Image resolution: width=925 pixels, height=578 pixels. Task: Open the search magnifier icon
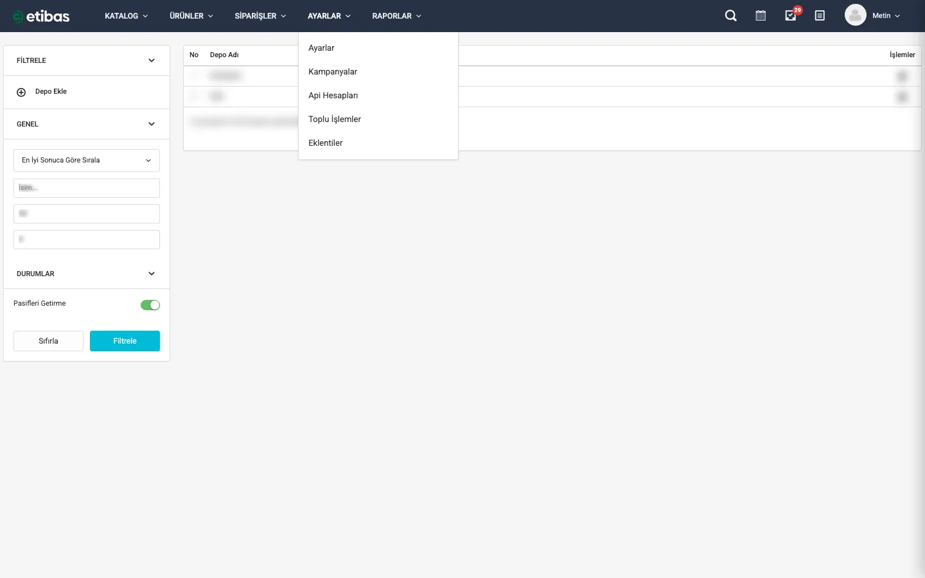click(730, 16)
